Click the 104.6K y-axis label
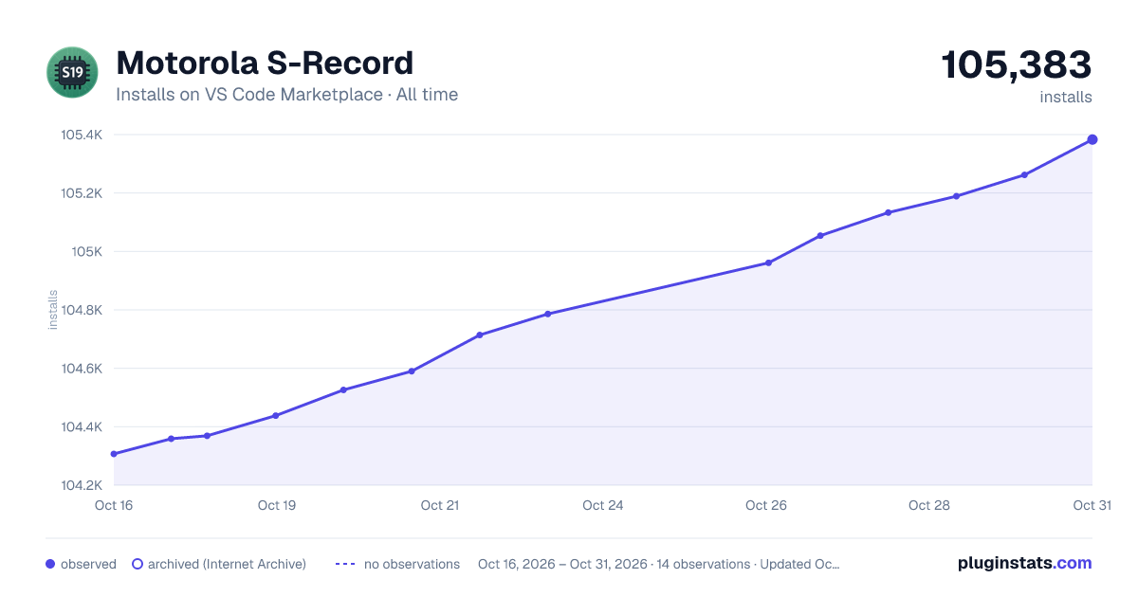Viewport: 1138px width, 597px height. tap(82, 369)
